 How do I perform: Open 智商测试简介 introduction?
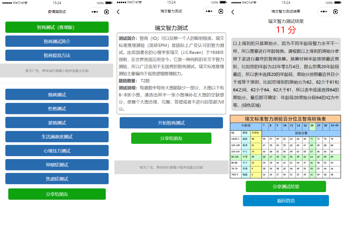point(57,41)
